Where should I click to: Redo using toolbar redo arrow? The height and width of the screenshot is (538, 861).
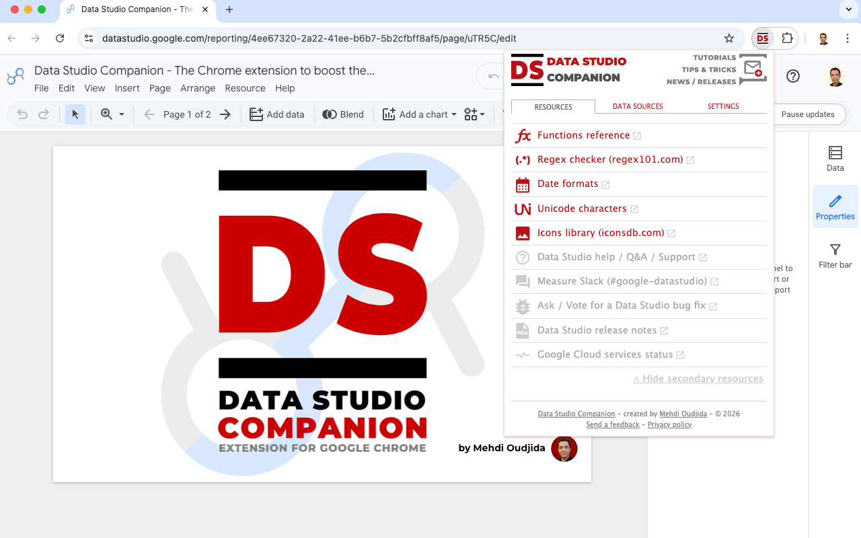point(44,114)
